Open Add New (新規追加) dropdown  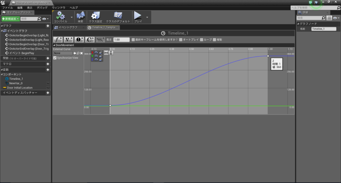pos(10,19)
